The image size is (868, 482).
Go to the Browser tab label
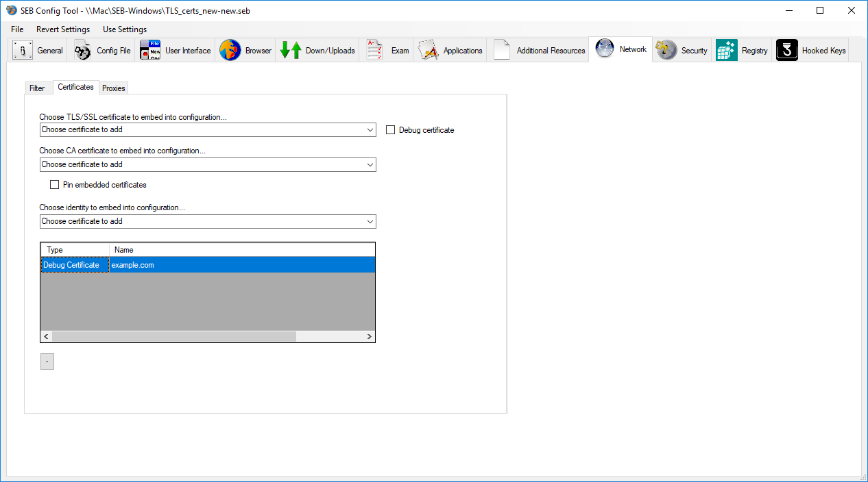(258, 51)
